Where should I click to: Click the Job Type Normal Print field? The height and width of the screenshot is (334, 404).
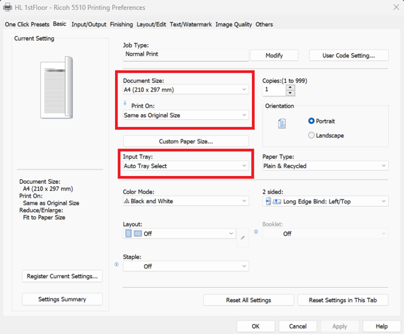tap(186, 55)
